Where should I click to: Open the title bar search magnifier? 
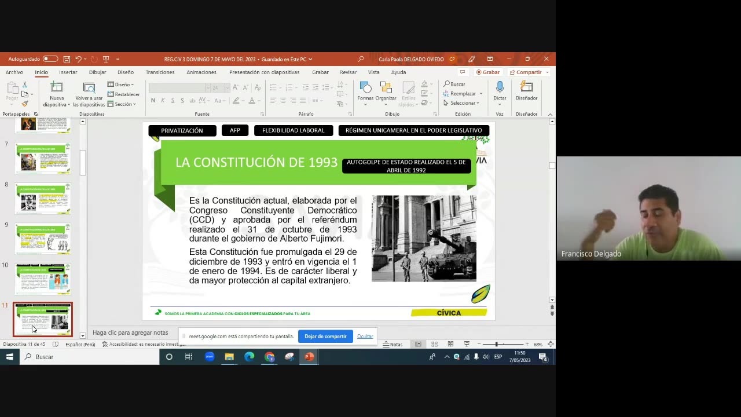pos(361,59)
